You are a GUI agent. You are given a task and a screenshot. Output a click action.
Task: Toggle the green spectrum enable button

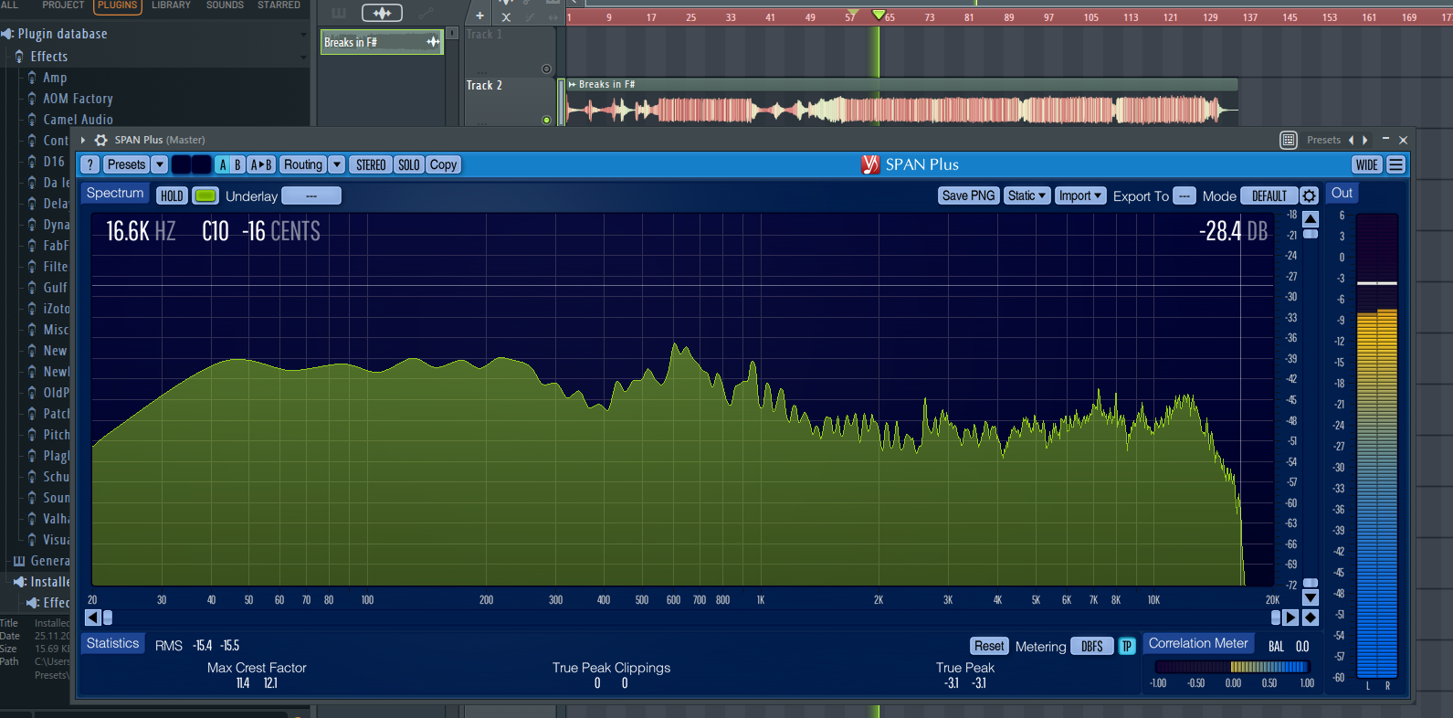click(x=205, y=195)
